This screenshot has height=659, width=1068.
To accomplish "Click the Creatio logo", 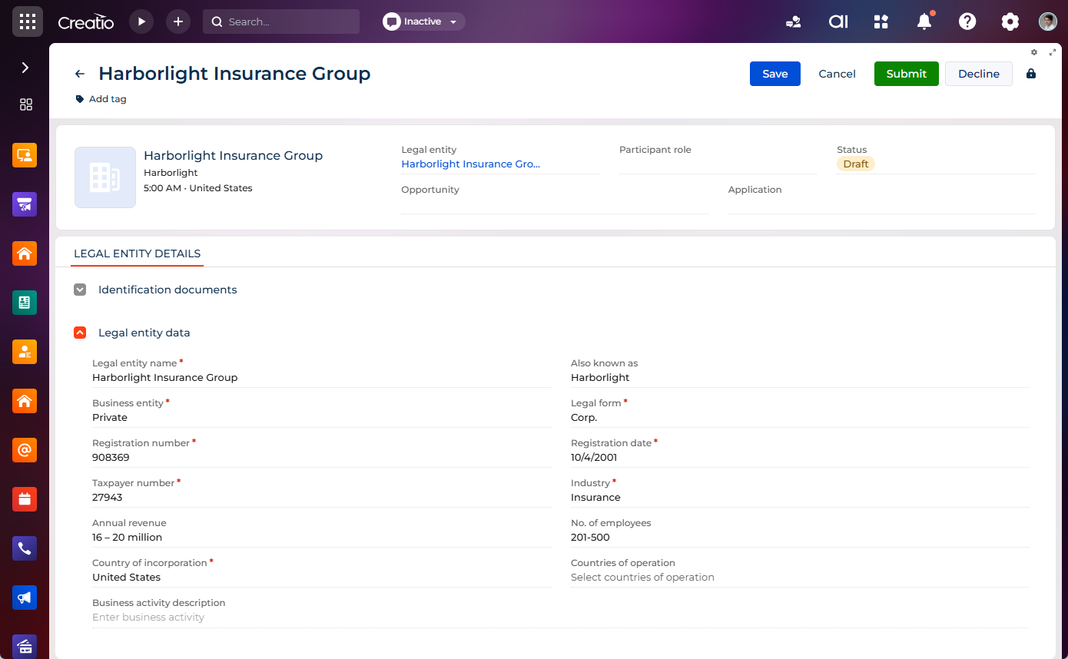I will coord(86,22).
